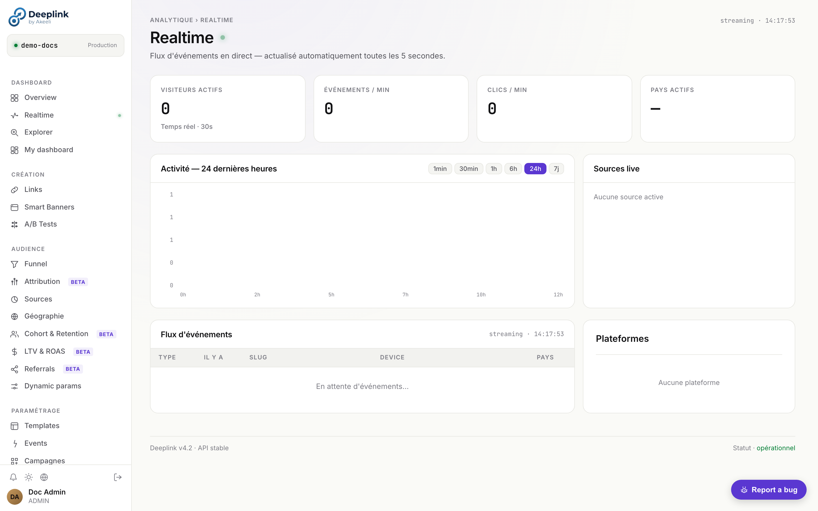Open My dashboard menu item
This screenshot has width=818, height=511.
(66, 150)
